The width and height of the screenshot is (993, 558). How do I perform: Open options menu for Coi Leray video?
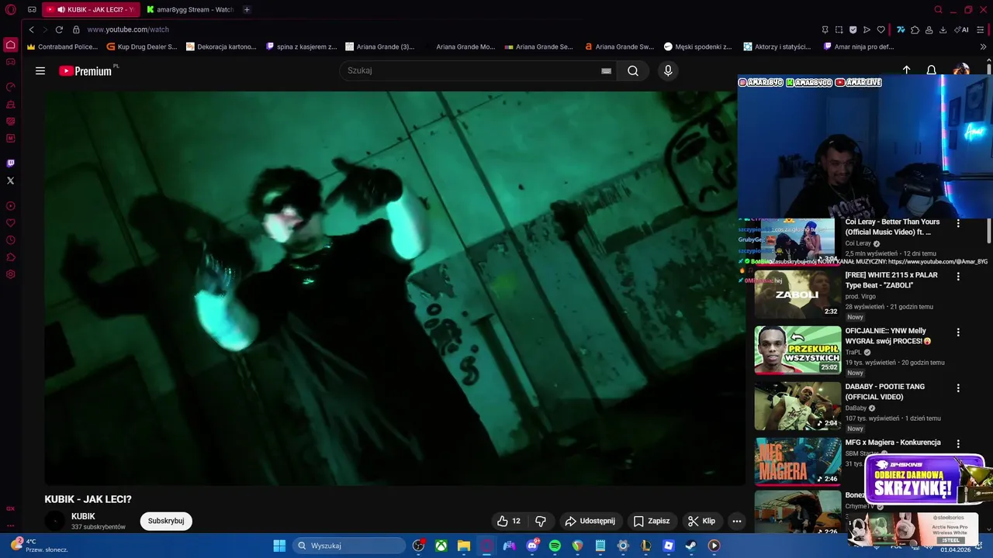[x=958, y=223]
